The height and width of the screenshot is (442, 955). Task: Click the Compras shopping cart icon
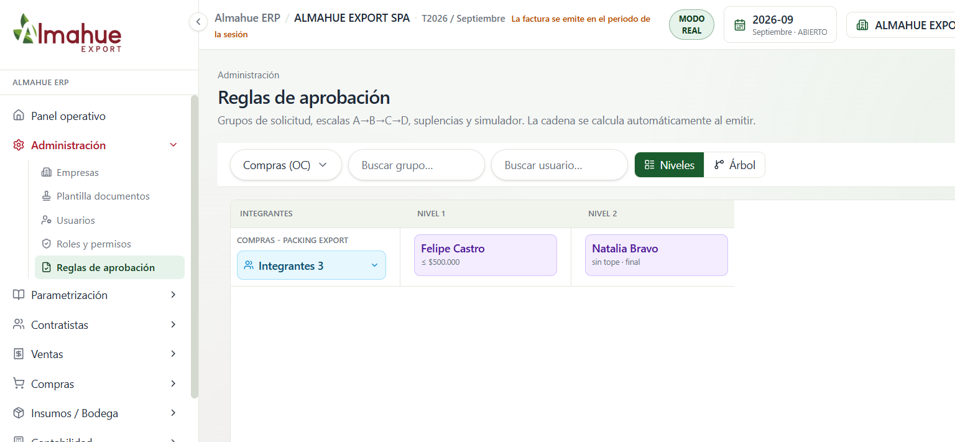pyautogui.click(x=19, y=384)
